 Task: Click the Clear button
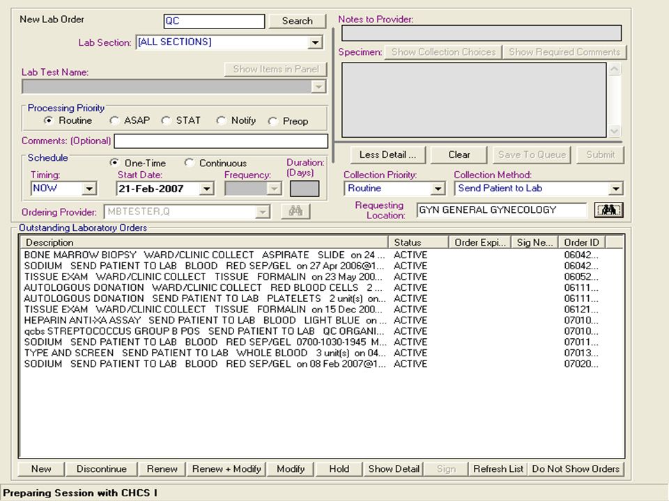point(459,155)
